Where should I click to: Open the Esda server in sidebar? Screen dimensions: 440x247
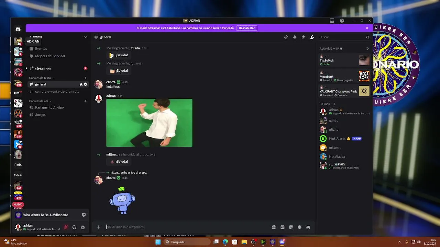pyautogui.click(x=18, y=165)
